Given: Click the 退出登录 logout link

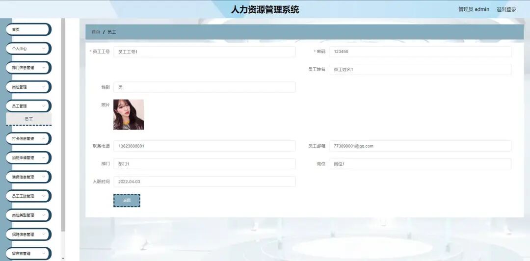Looking at the screenshot, I should click(x=506, y=9).
